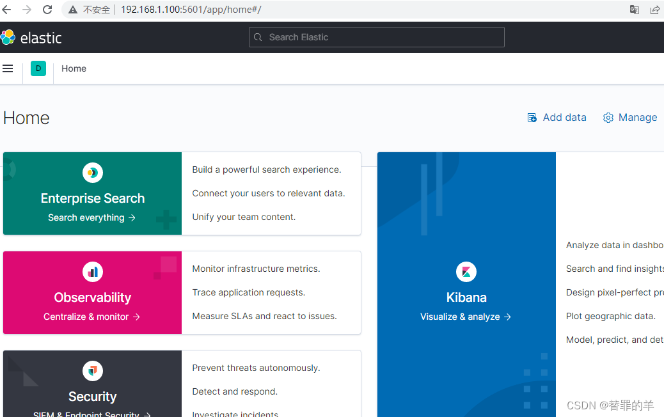664x417 pixels.
Task: Click 'Plot geographic data.' text
Action: point(611,316)
